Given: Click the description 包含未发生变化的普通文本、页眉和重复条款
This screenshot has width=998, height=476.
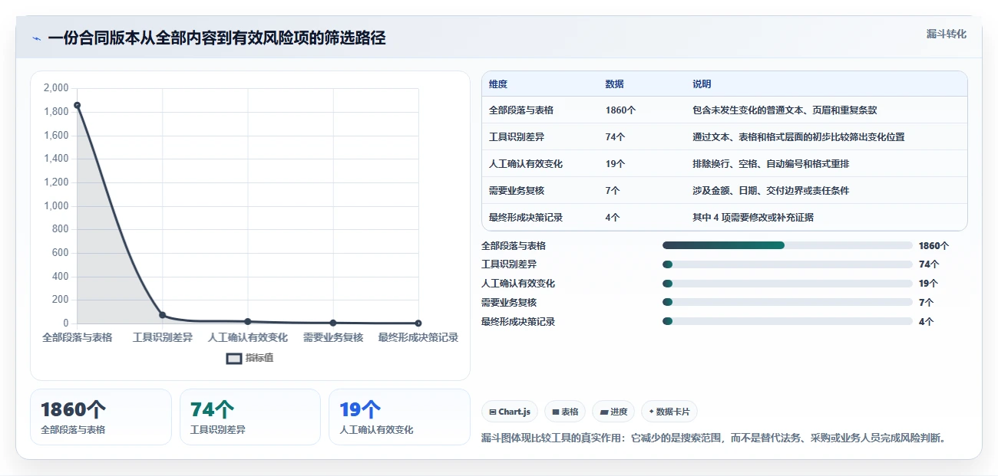Looking at the screenshot, I should tap(785, 110).
